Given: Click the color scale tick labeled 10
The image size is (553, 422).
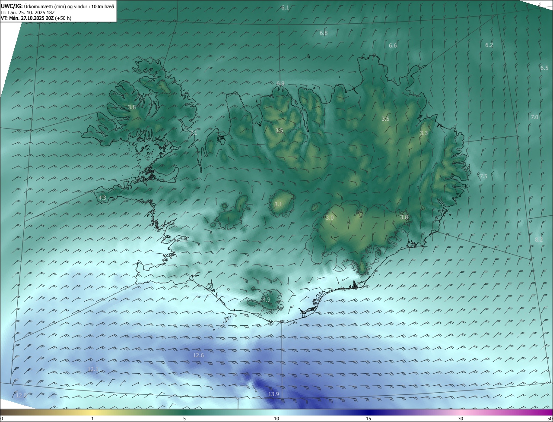Looking at the screenshot, I should coord(276,419).
